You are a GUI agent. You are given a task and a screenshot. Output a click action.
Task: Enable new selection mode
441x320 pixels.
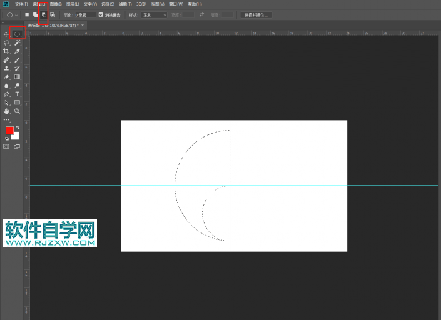click(x=27, y=14)
